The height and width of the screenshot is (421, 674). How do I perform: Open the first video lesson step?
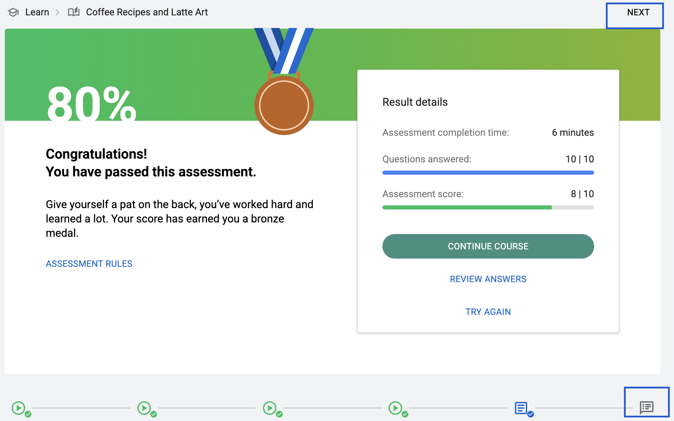tap(18, 408)
